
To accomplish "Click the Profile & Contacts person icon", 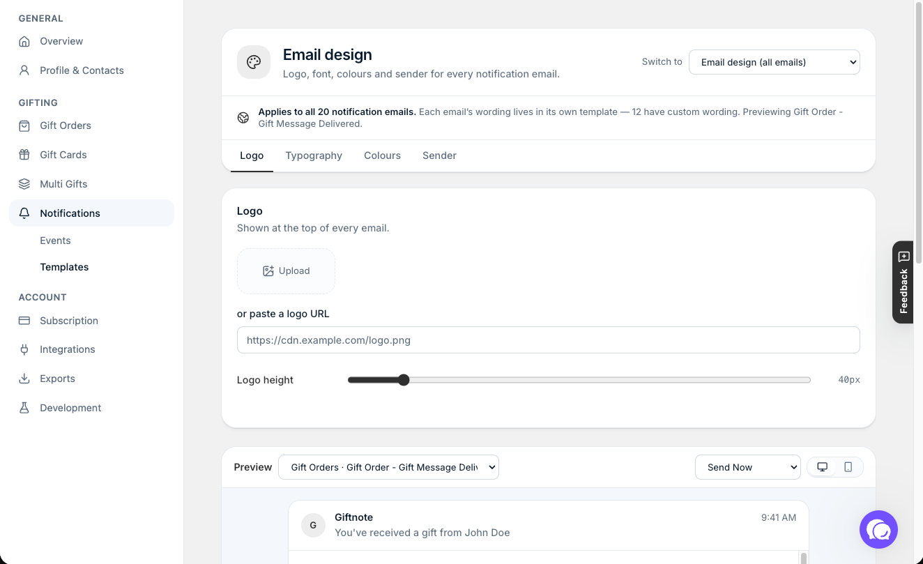I will (24, 70).
